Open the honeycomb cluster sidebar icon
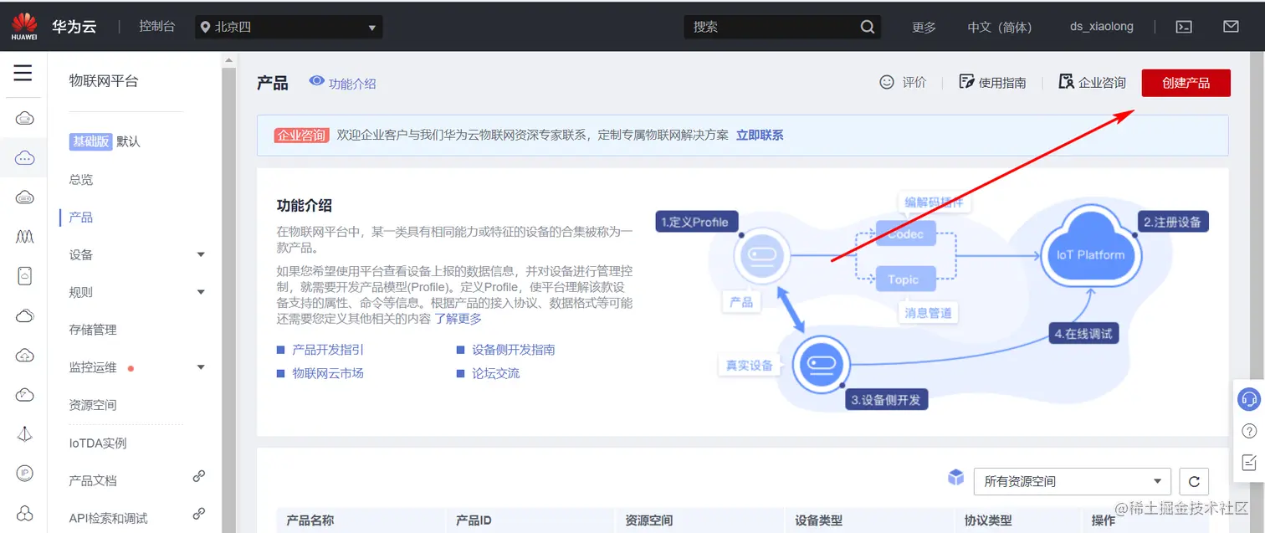Screen dimensions: 1265x533 pyautogui.click(x=25, y=512)
